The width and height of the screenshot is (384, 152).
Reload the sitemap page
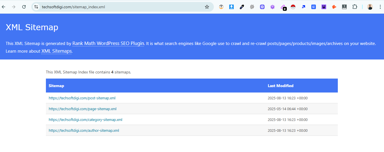[24, 7]
